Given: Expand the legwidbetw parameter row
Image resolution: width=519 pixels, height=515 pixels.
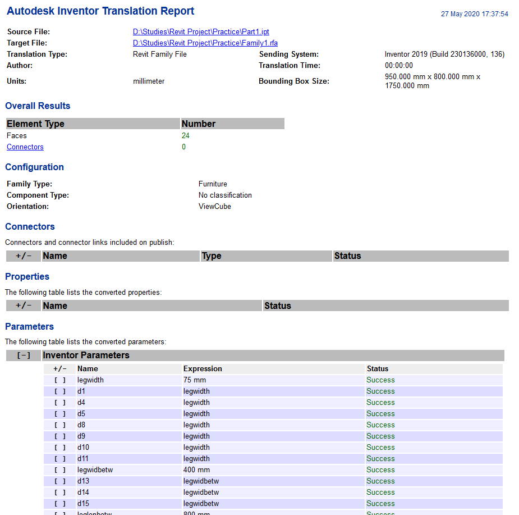Looking at the screenshot, I should pos(59,470).
